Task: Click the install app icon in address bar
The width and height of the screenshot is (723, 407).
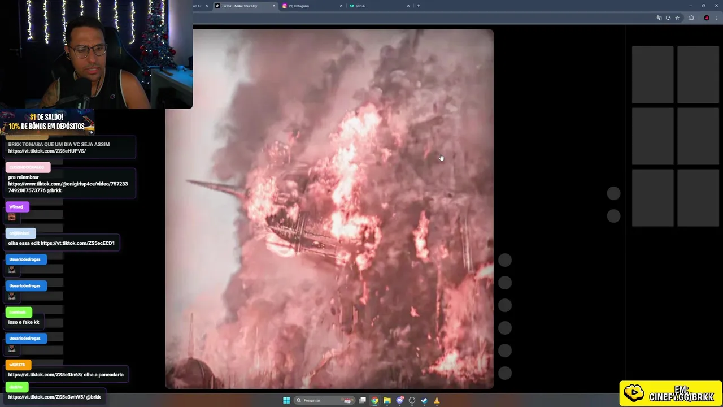Action: (x=668, y=18)
